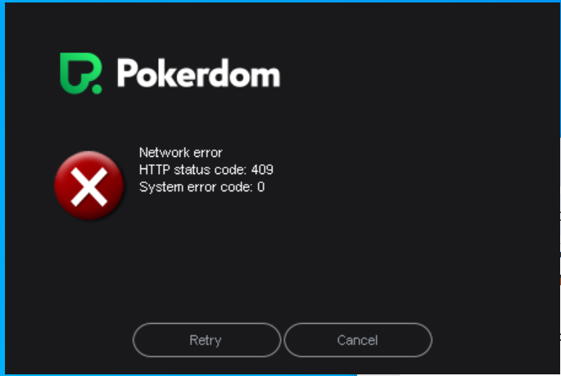The width and height of the screenshot is (561, 376).
Task: Click the blue top window border
Action: (x=280, y=2)
